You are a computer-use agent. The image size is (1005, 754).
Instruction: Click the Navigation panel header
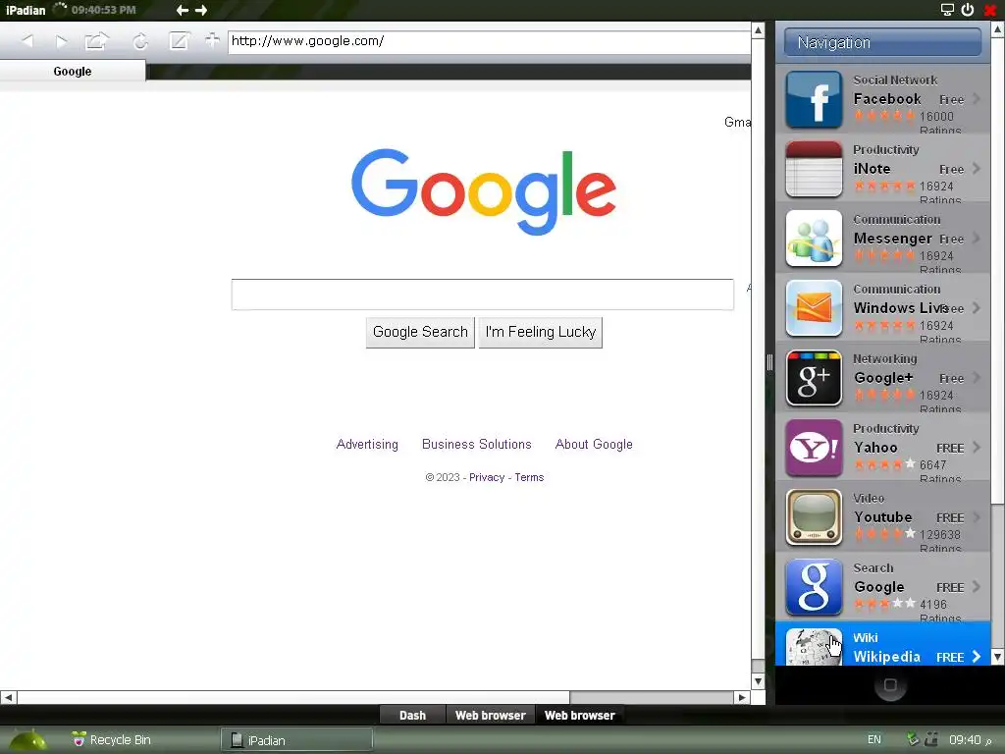[882, 42]
